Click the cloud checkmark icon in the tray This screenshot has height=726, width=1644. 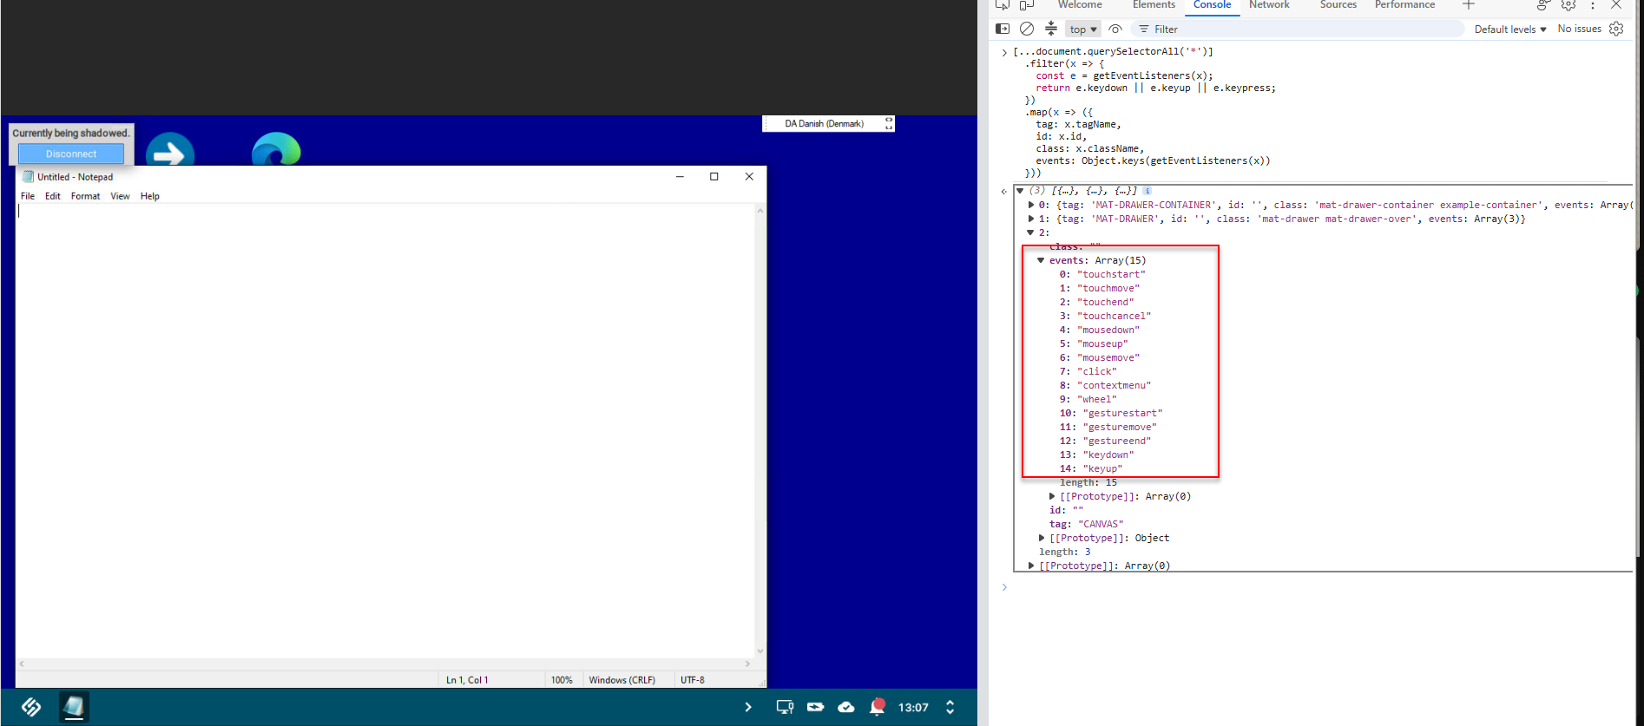[x=846, y=707]
